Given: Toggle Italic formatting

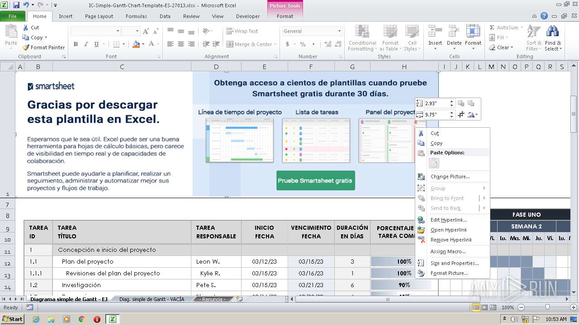Looking at the screenshot, I should coord(86,44).
